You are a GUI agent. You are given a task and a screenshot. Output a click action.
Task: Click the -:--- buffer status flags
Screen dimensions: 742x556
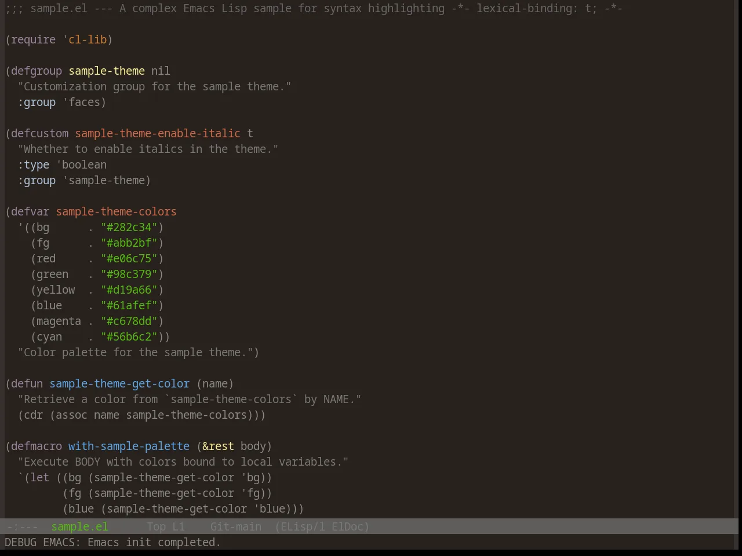[22, 526]
